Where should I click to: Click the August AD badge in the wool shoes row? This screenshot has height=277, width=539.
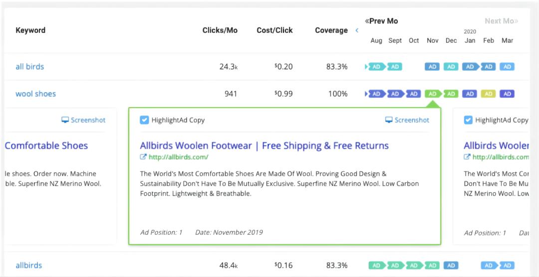click(x=376, y=94)
